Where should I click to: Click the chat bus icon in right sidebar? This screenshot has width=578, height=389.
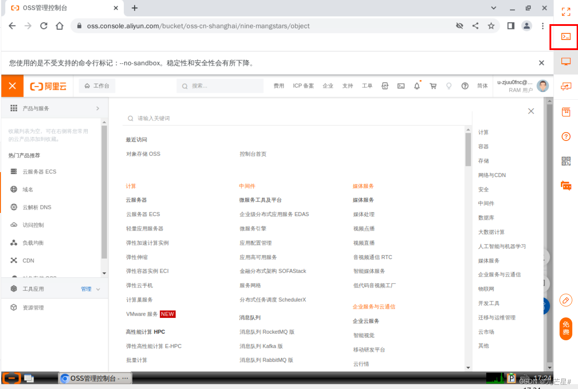tap(566, 186)
